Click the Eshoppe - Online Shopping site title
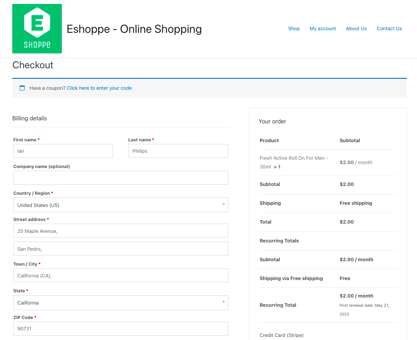417x340 pixels. point(134,29)
